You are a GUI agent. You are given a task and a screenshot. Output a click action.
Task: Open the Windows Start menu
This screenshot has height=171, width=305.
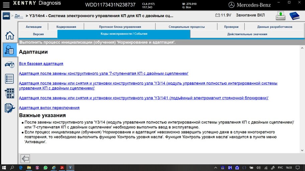tap(4, 168)
